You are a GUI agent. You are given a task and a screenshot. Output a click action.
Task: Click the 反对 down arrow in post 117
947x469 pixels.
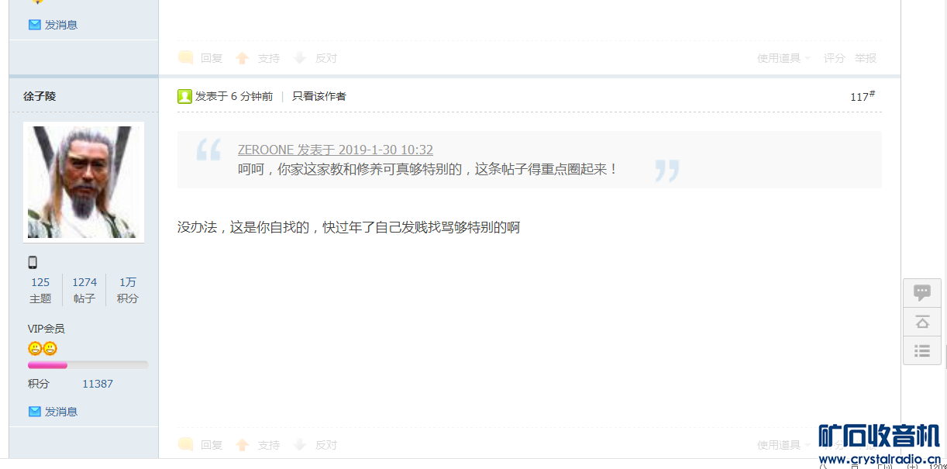click(x=300, y=445)
